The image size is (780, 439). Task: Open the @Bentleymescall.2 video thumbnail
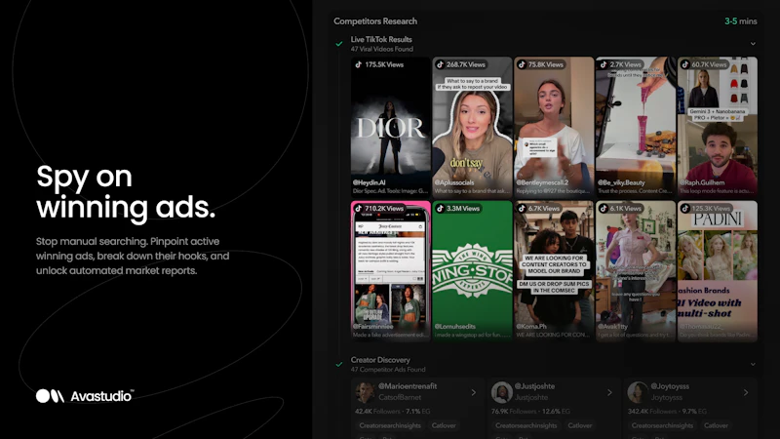(x=554, y=128)
